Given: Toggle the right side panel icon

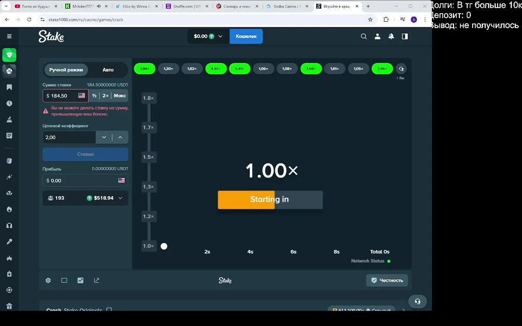Looking at the screenshot, I should (x=405, y=36).
